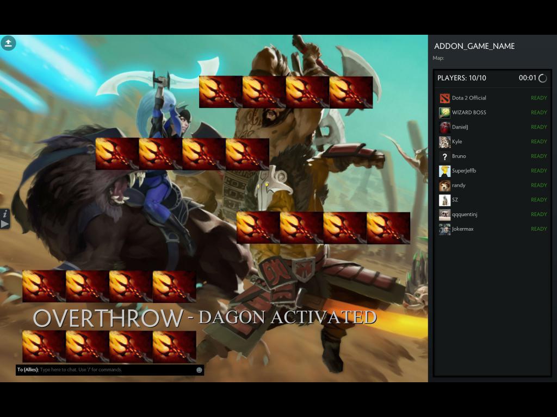
Task: Open SZ's player avatar
Action: coord(444,200)
